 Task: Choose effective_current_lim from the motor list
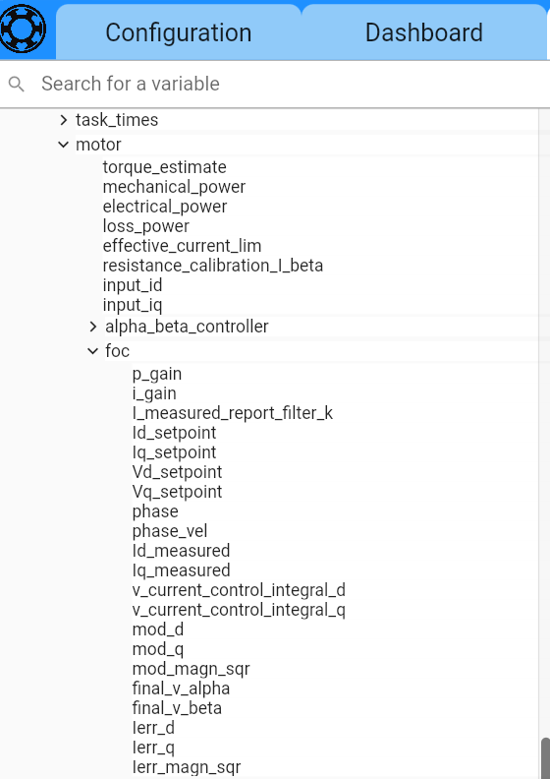point(182,246)
